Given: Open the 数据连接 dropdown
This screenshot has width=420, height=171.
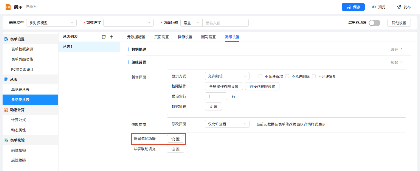Looking at the screenshot, I should tap(128, 23).
